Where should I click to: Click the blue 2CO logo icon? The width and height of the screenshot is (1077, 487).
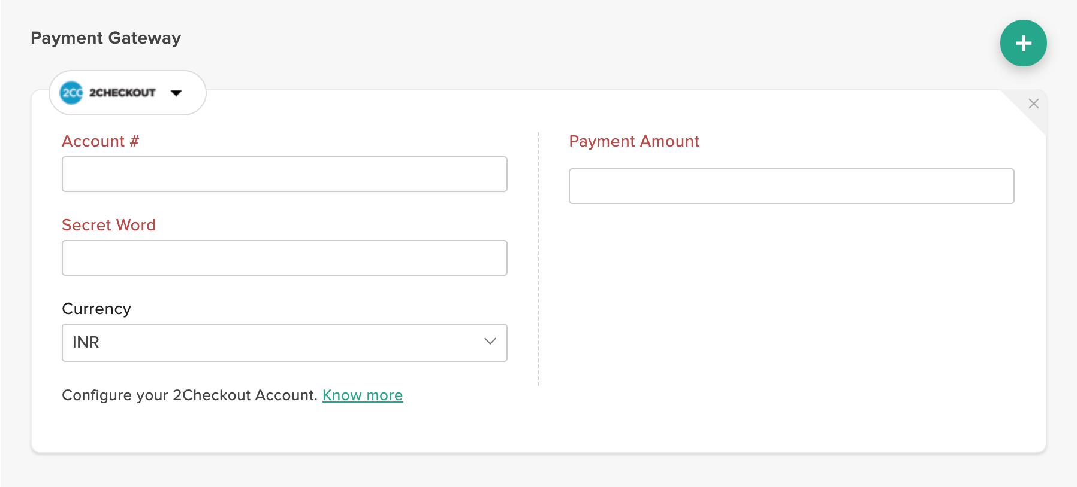71,93
